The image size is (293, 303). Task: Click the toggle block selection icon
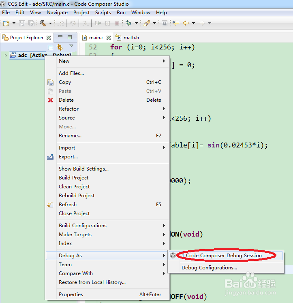point(165,23)
